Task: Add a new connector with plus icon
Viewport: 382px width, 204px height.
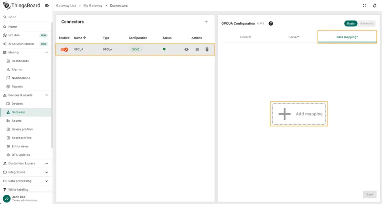Action: (x=206, y=21)
